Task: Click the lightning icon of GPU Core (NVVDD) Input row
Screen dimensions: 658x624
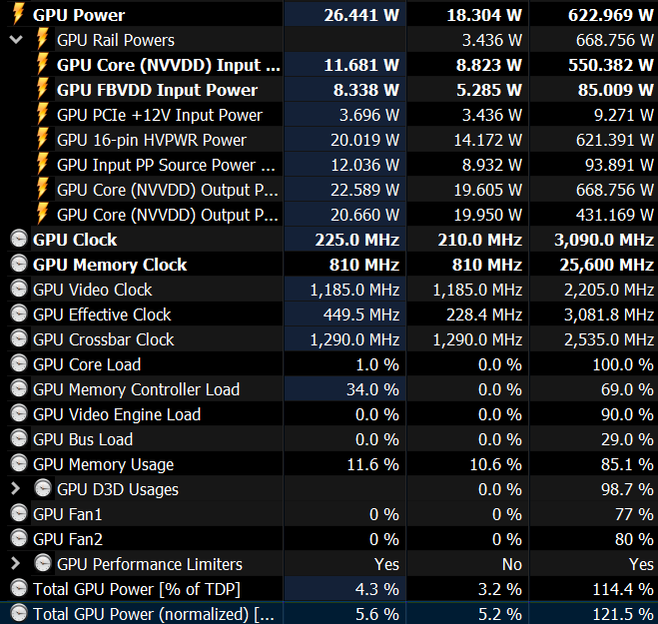Action: [x=42, y=64]
